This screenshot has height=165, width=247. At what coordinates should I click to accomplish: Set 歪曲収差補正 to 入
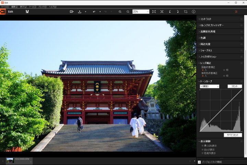(203, 70)
